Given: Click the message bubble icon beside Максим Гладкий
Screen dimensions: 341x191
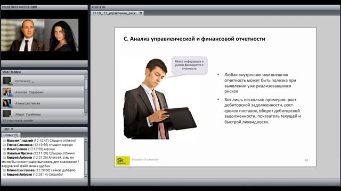Looking at the screenshot, I should tap(4, 141).
